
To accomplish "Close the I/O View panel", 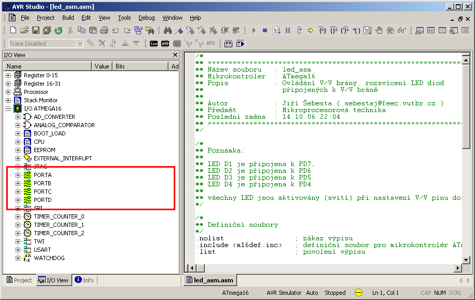I will click(x=175, y=55).
